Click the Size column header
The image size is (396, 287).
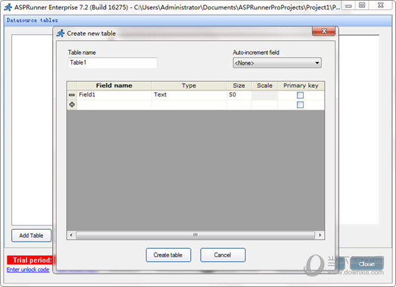pyautogui.click(x=239, y=86)
